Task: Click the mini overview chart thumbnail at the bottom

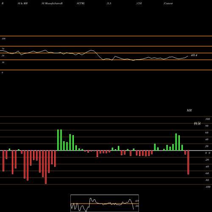Action: pos(105,203)
